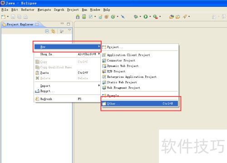The height and width of the screenshot is (163, 227).
Task: Minimize the Project Explorer view
Action: click(62, 24)
